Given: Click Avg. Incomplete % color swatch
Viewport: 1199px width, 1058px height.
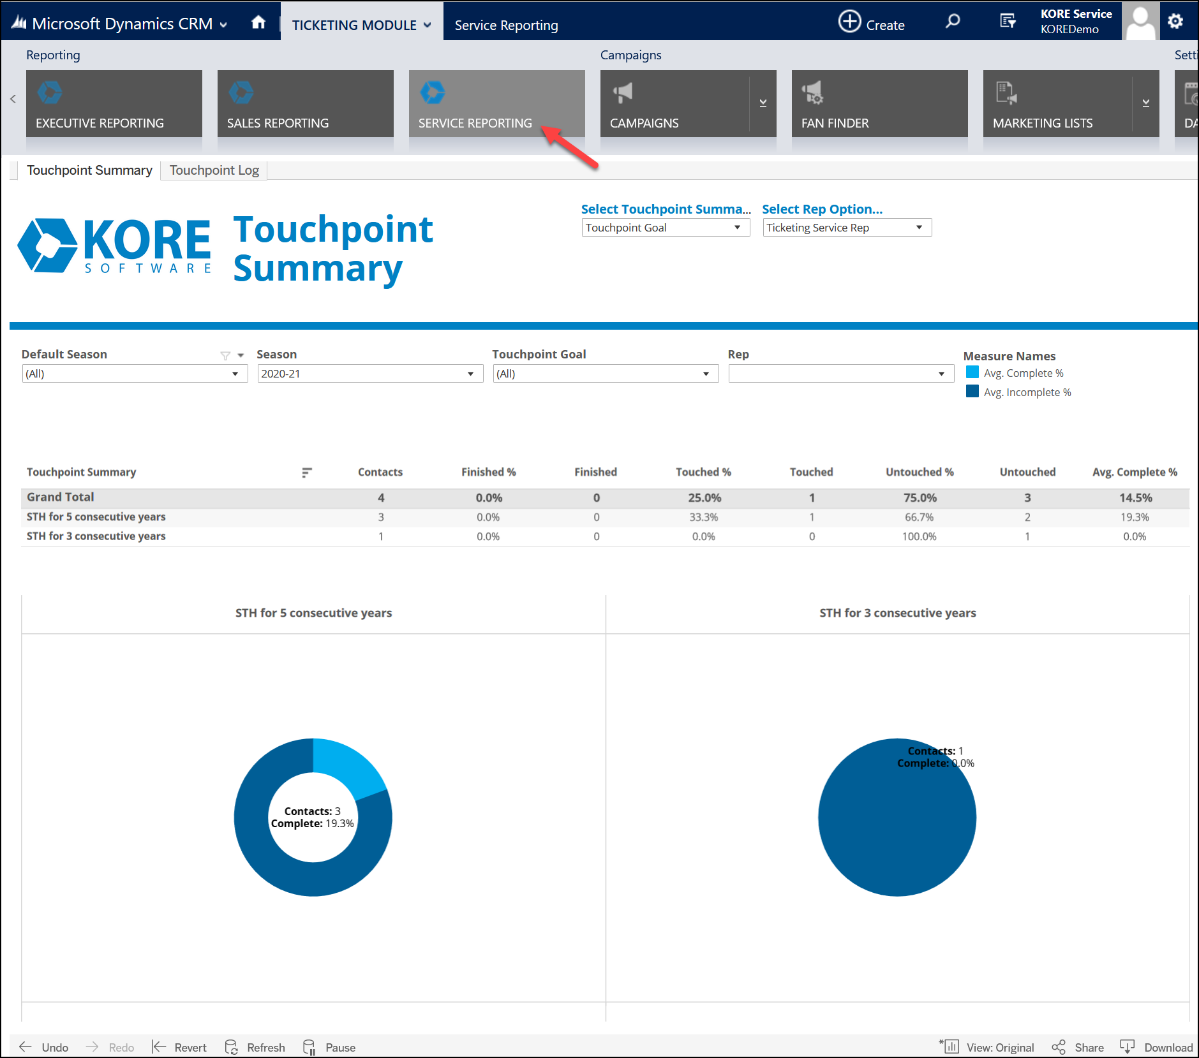Looking at the screenshot, I should [x=972, y=392].
